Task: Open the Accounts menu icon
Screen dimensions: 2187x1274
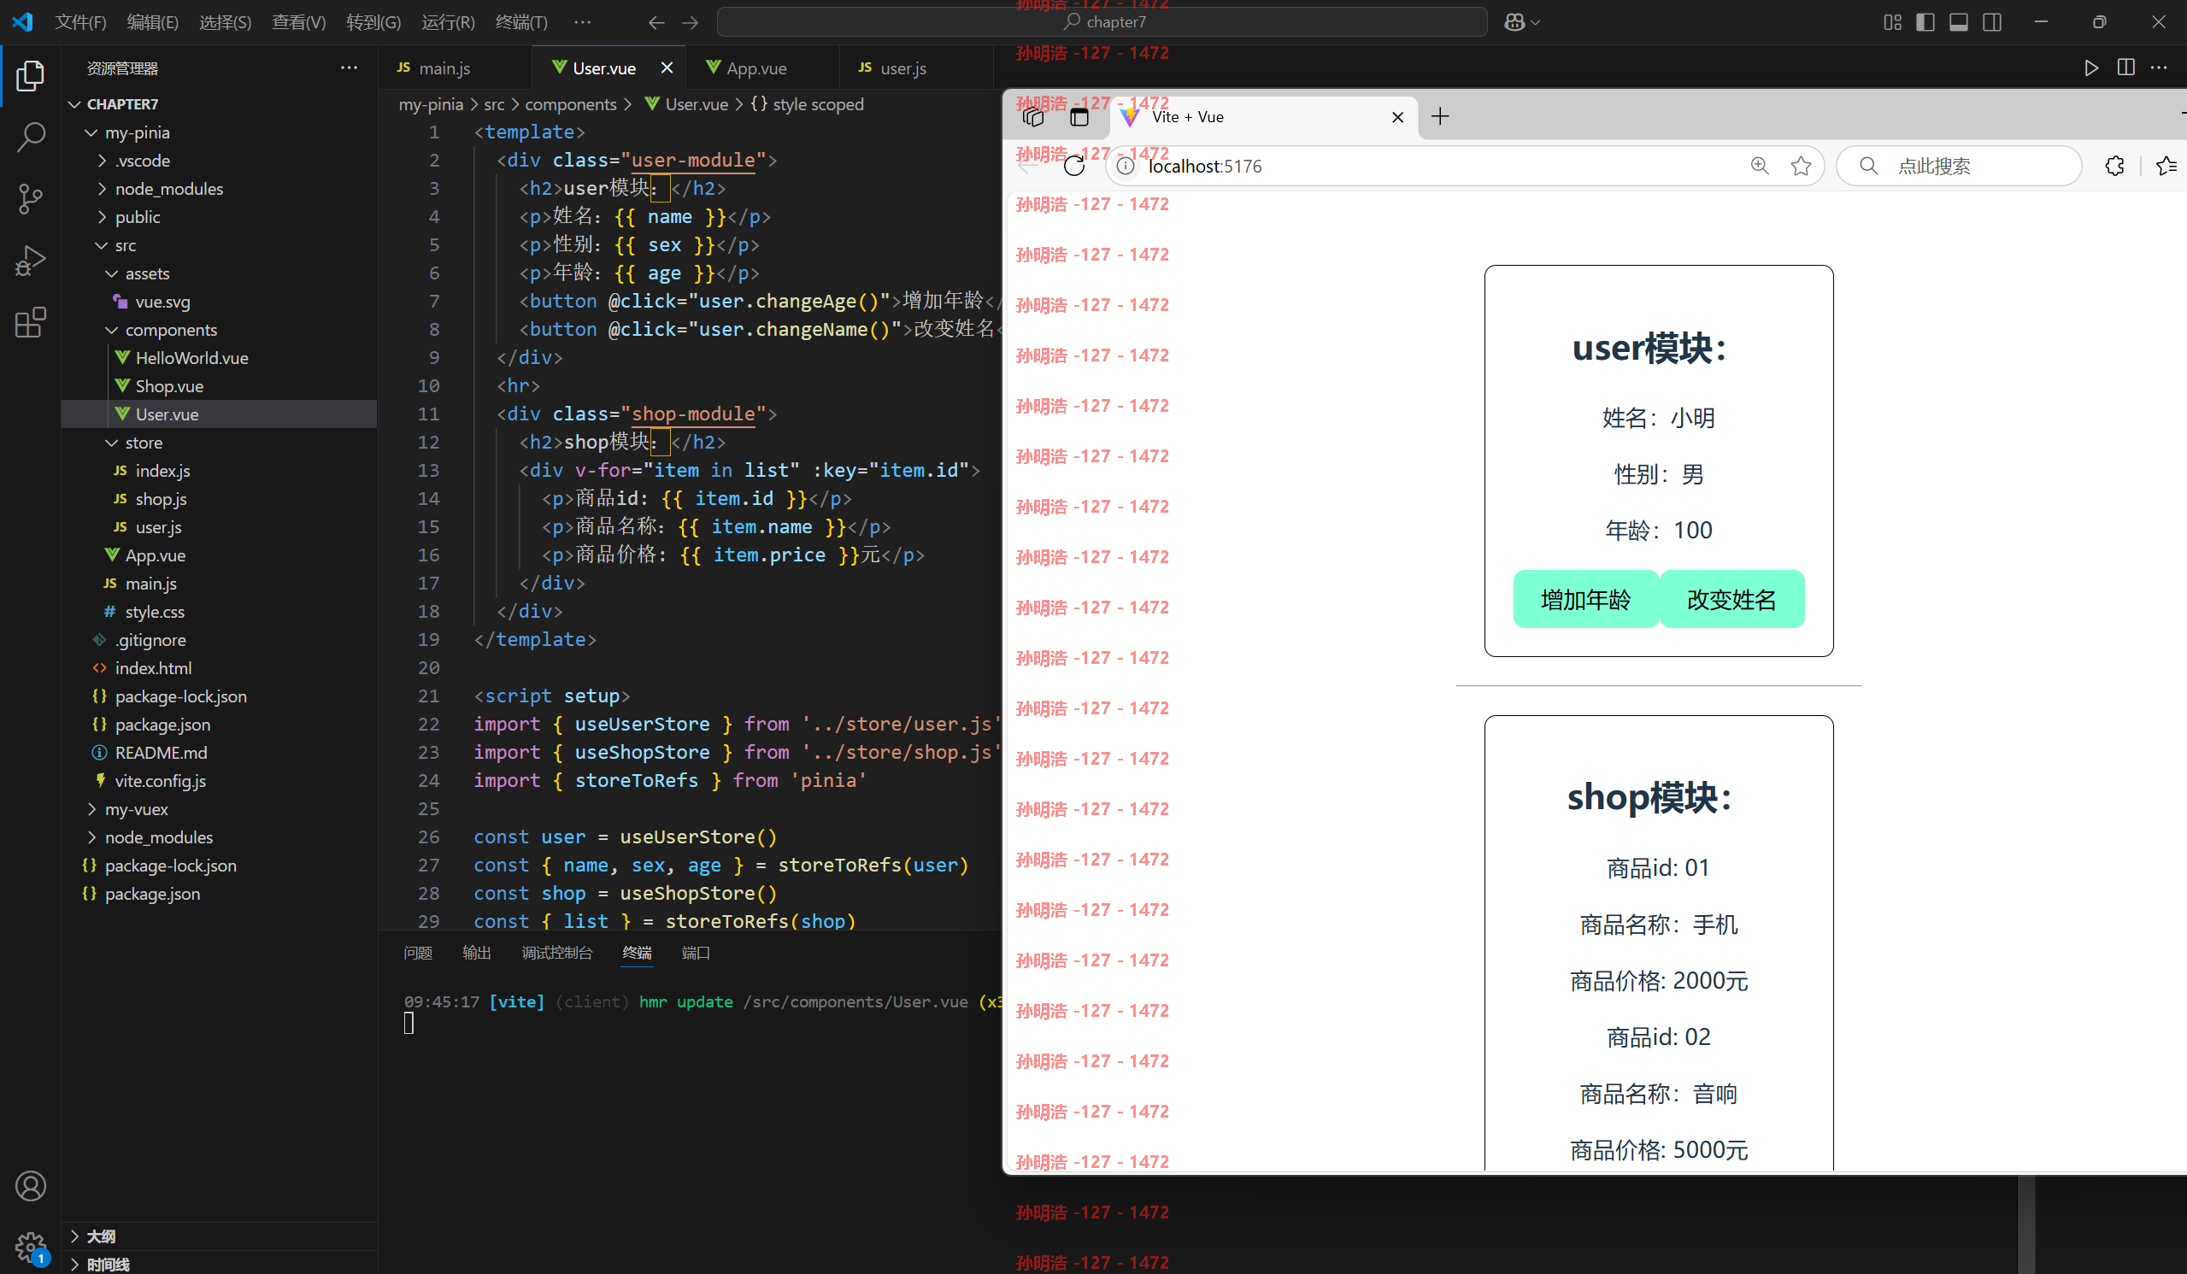Action: (31, 1185)
